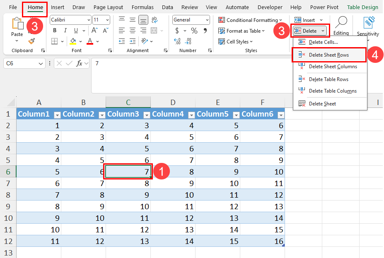Increase font size with large A icon
Image resolution: width=384 pixels, height=258 pixels.
[x=94, y=30]
